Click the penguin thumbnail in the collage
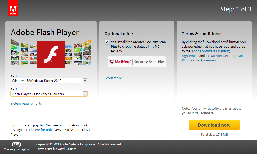This screenshot has width=257, height=154. [x=15, y=53]
